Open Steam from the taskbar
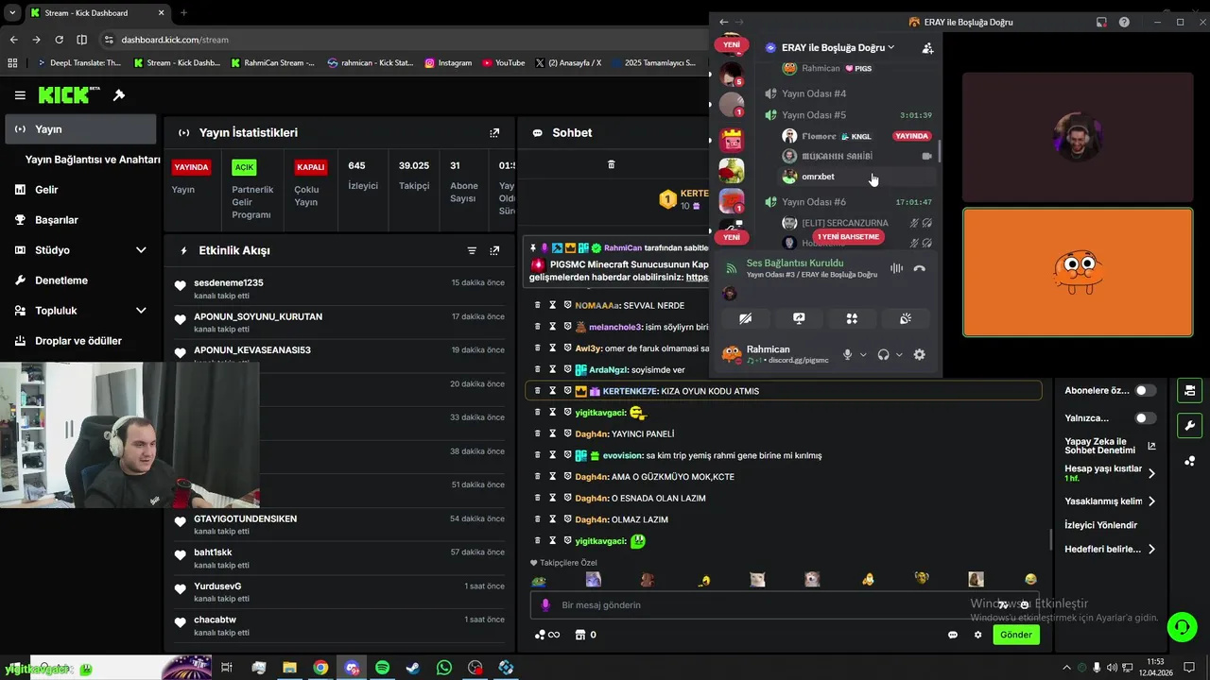 point(413,668)
